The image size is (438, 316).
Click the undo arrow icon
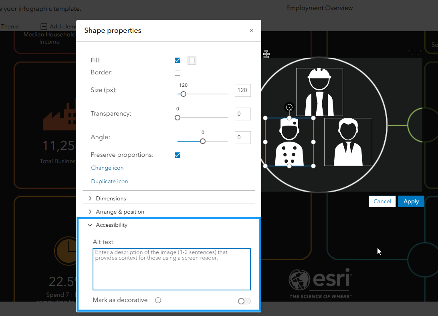point(411,52)
